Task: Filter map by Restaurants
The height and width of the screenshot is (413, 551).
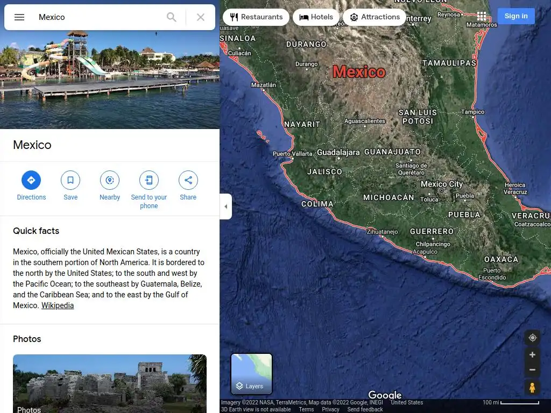Action: click(256, 17)
